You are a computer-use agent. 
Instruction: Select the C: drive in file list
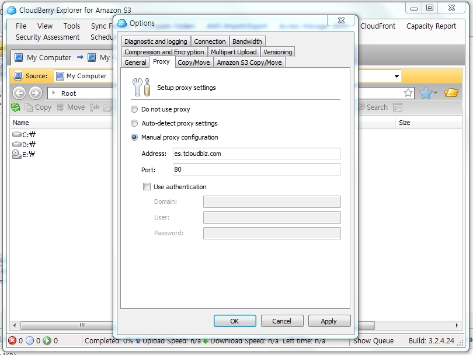(24, 134)
